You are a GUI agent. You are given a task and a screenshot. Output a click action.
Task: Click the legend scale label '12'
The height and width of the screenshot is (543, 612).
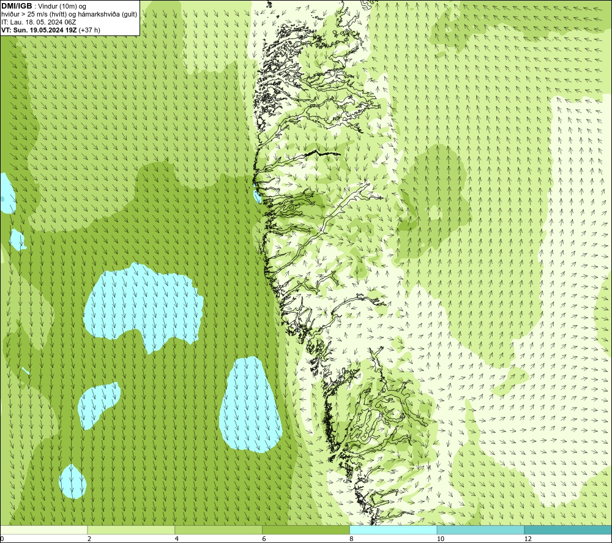tap(528, 539)
